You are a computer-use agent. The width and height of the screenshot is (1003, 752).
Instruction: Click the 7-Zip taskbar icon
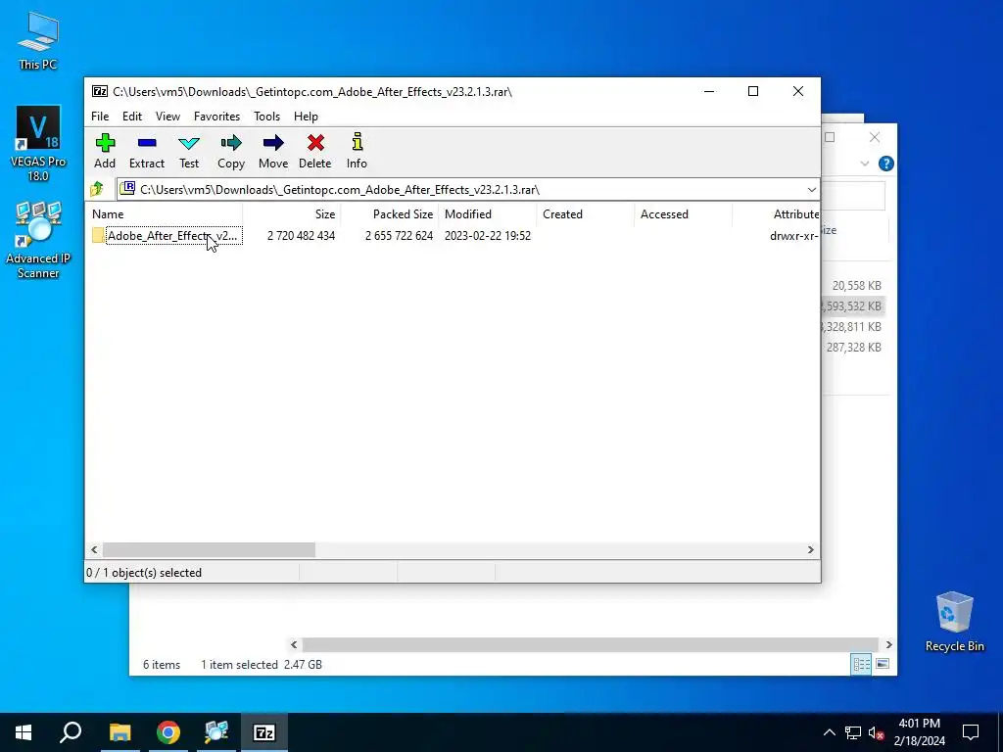click(x=264, y=732)
